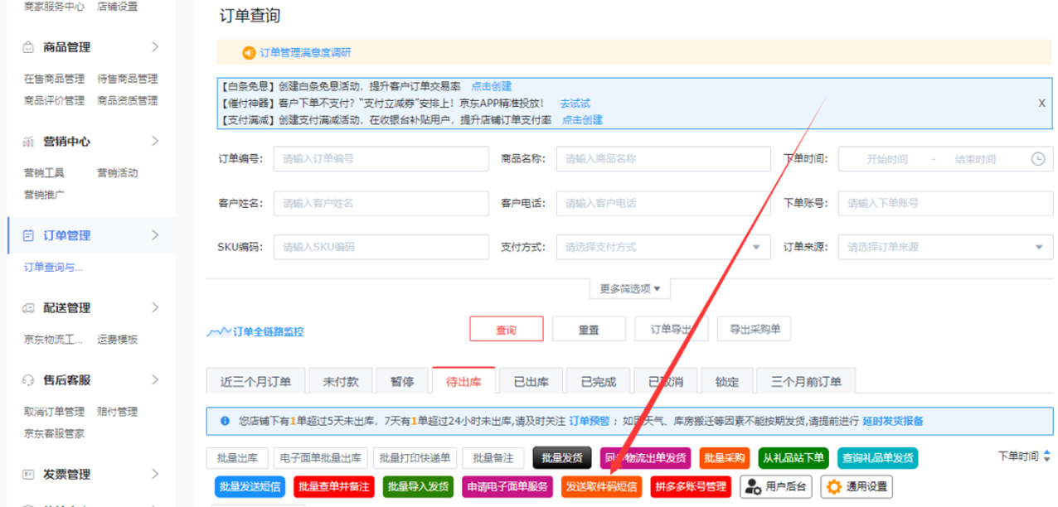Click 点击创建 link for 白条免息
1058x507 pixels.
492,86
